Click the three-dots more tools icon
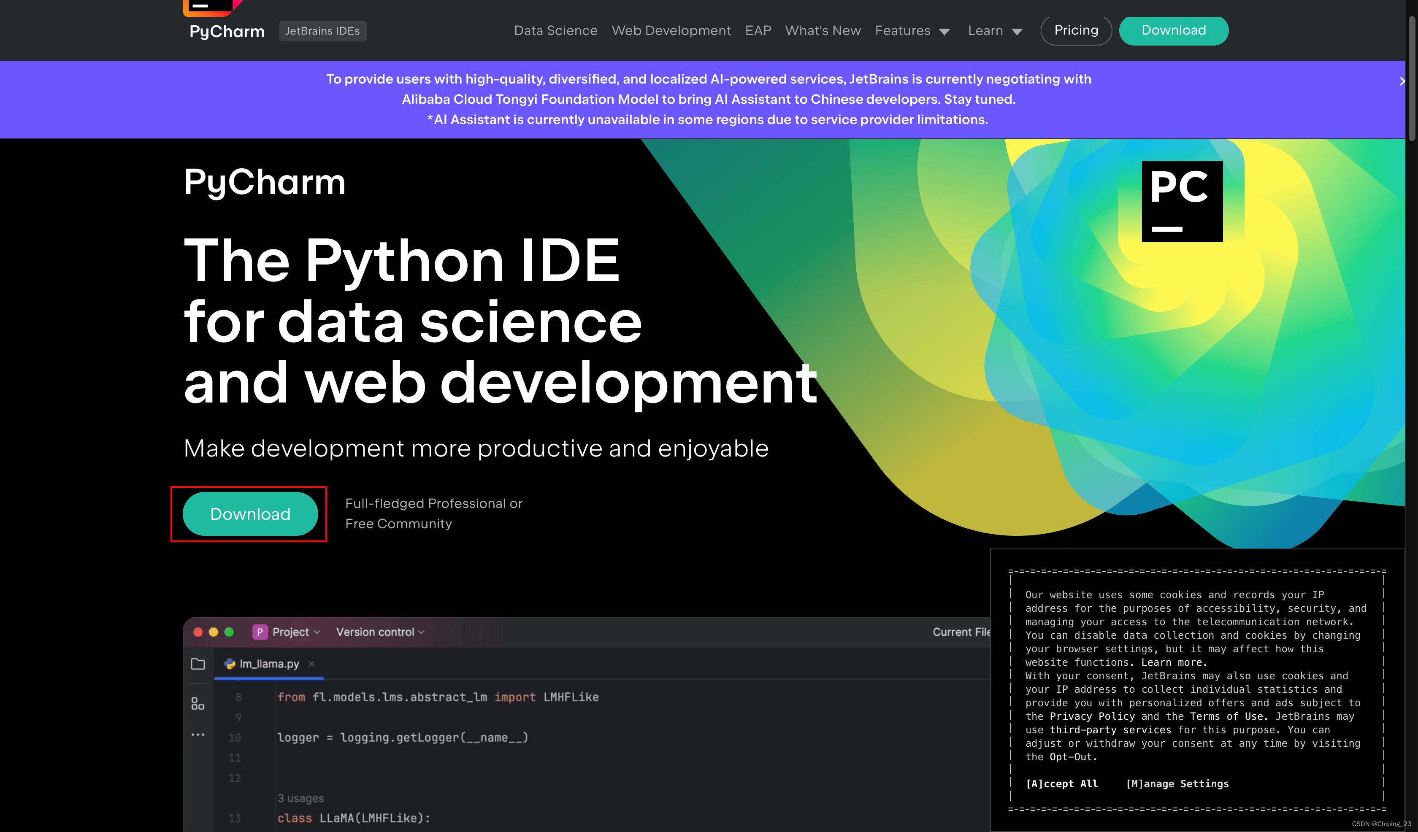Viewport: 1418px width, 832px height. coord(198,735)
